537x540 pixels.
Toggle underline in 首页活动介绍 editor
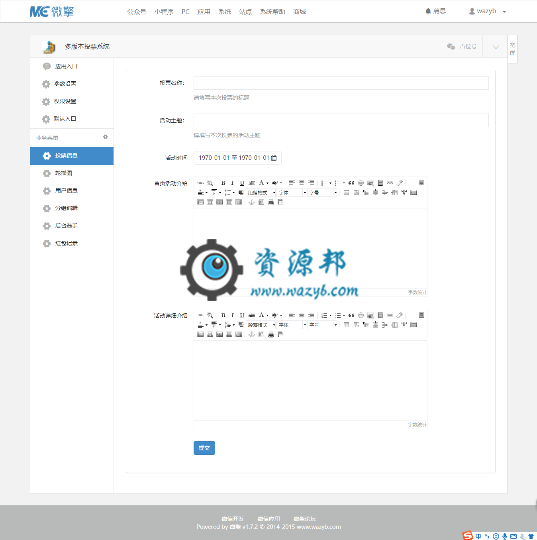click(242, 183)
